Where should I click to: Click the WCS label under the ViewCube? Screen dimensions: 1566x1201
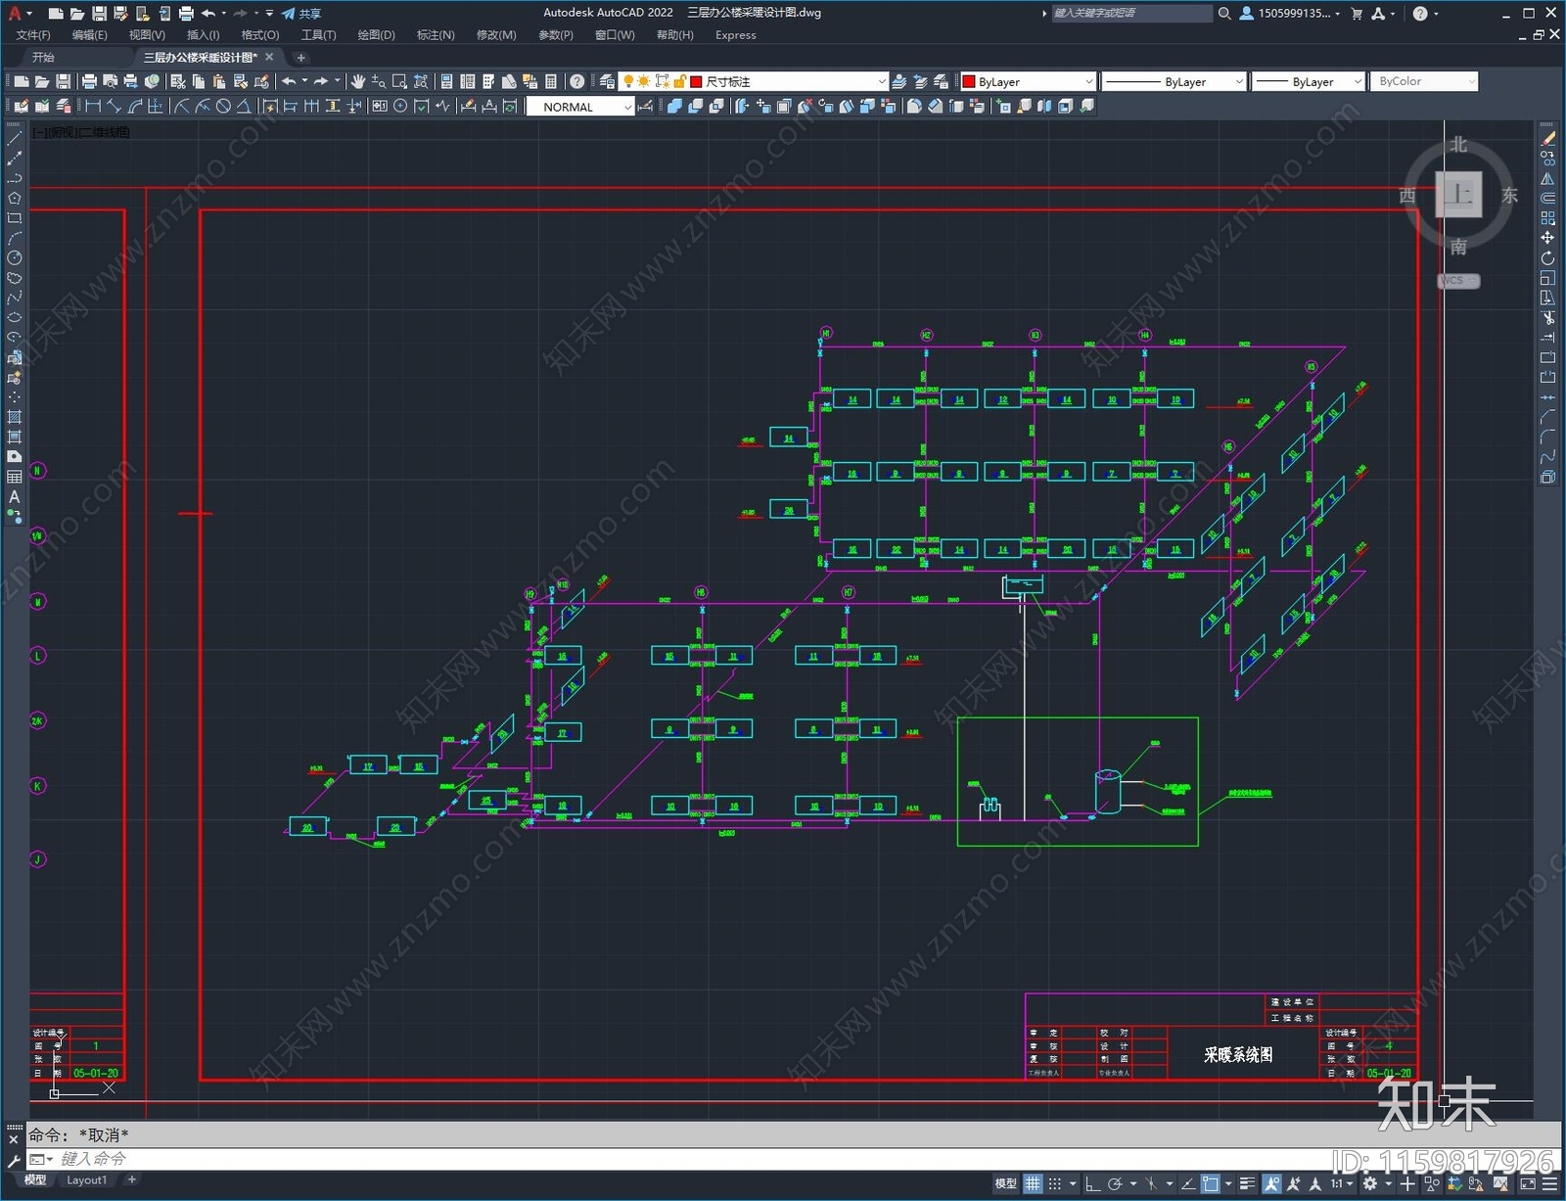tap(1458, 281)
